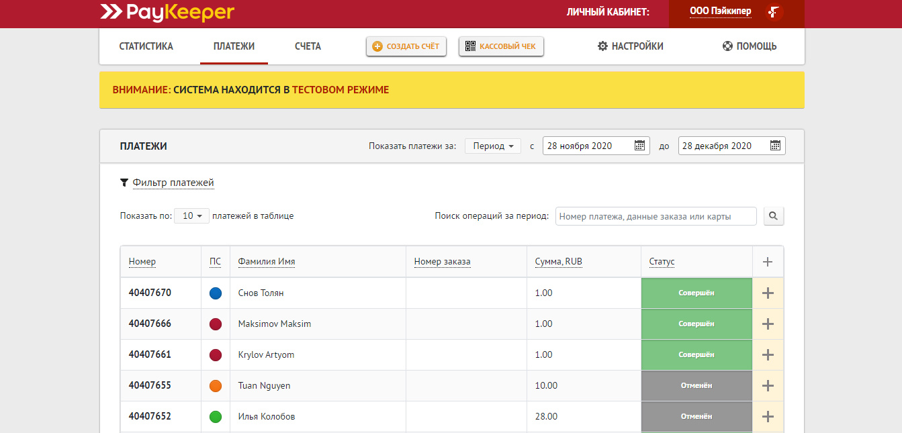Sort by Номер заказа column header
Image resolution: width=902 pixels, height=433 pixels.
pyautogui.click(x=442, y=262)
